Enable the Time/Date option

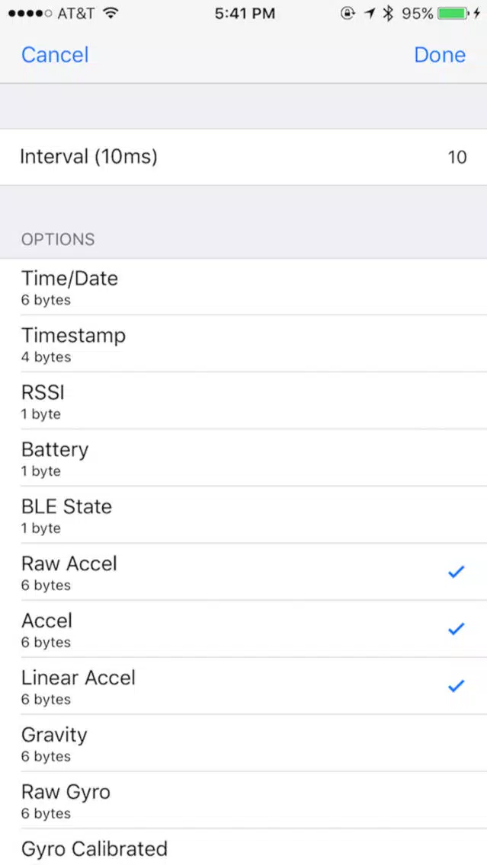coord(244,287)
